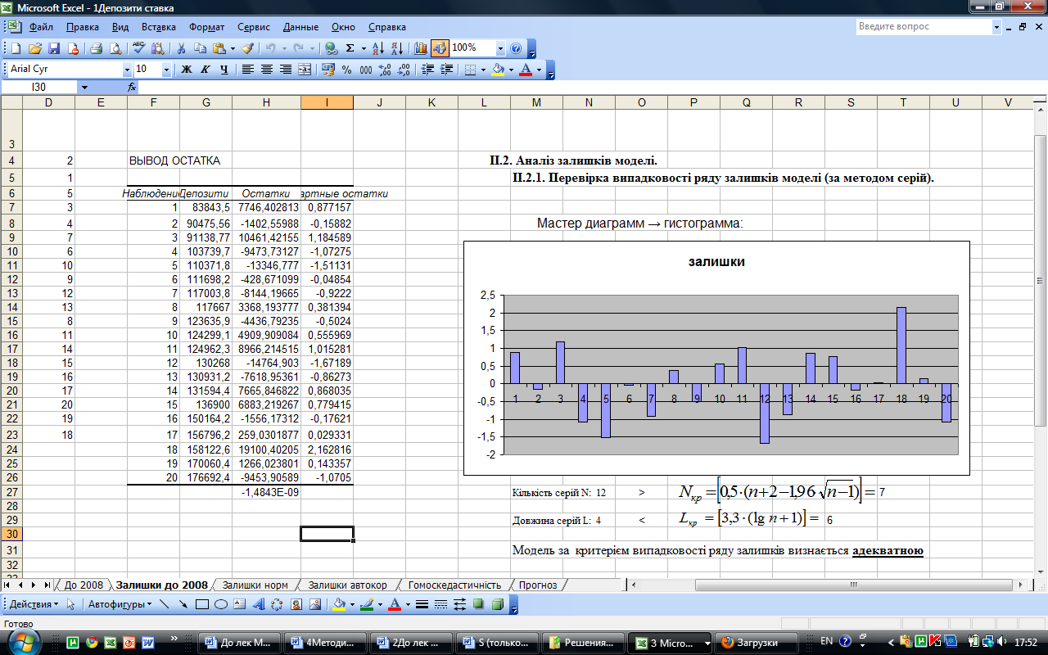This screenshot has height=655, width=1048.
Task: Toggle center alignment
Action: [x=266, y=70]
